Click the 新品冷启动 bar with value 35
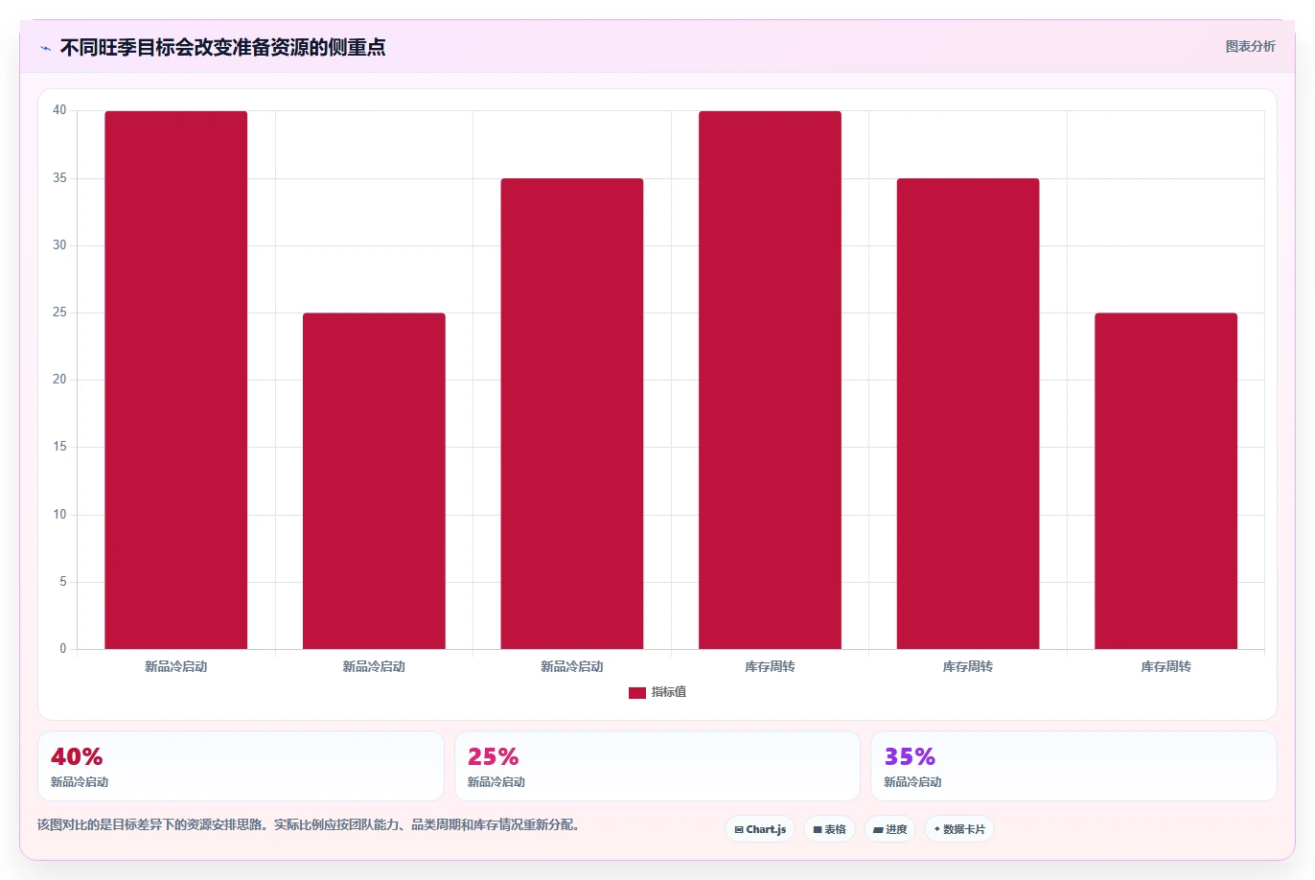Viewport: 1315px width, 880px height. click(572, 413)
